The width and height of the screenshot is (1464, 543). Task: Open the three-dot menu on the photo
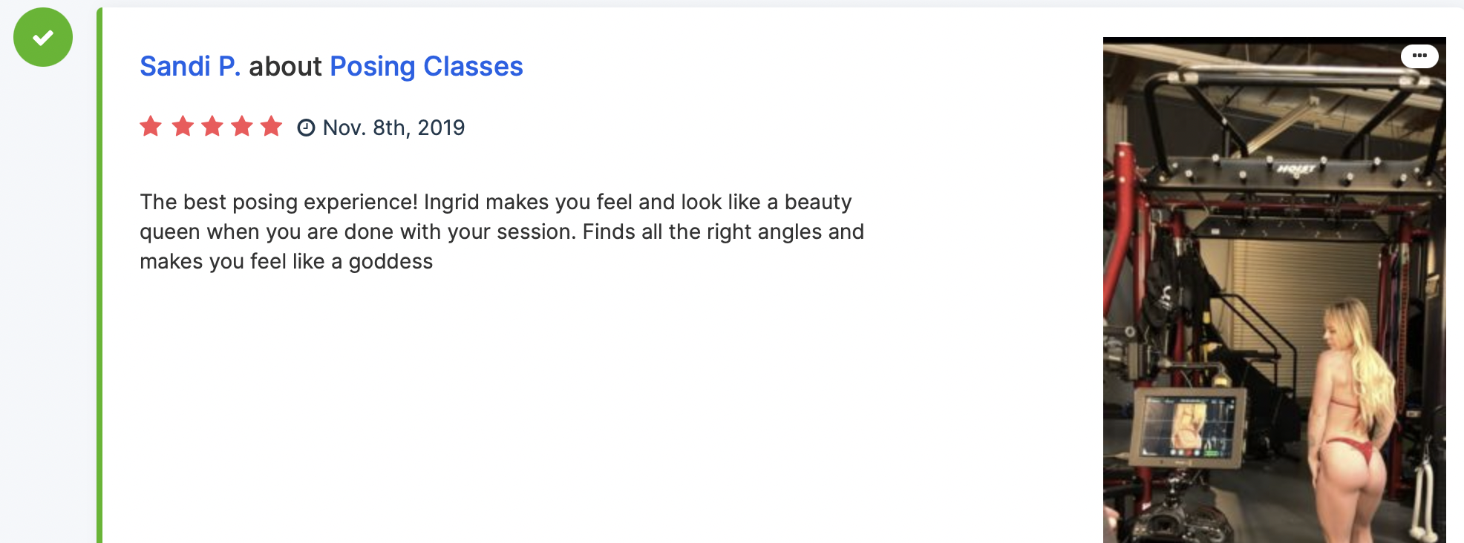click(x=1419, y=56)
